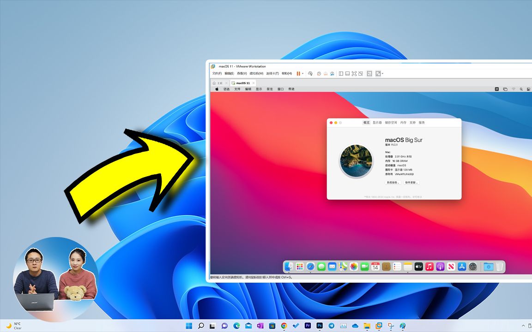Open the 编辑(E) menu in VMware
The image size is (532, 332).
click(x=229, y=73)
